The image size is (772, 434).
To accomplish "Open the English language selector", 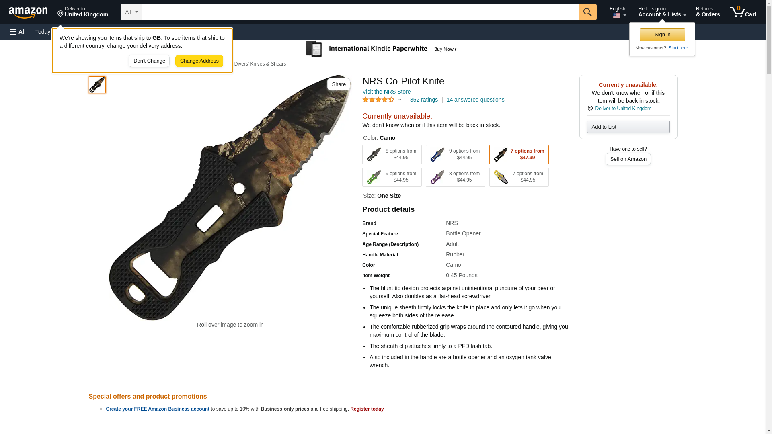I will tap(617, 12).
